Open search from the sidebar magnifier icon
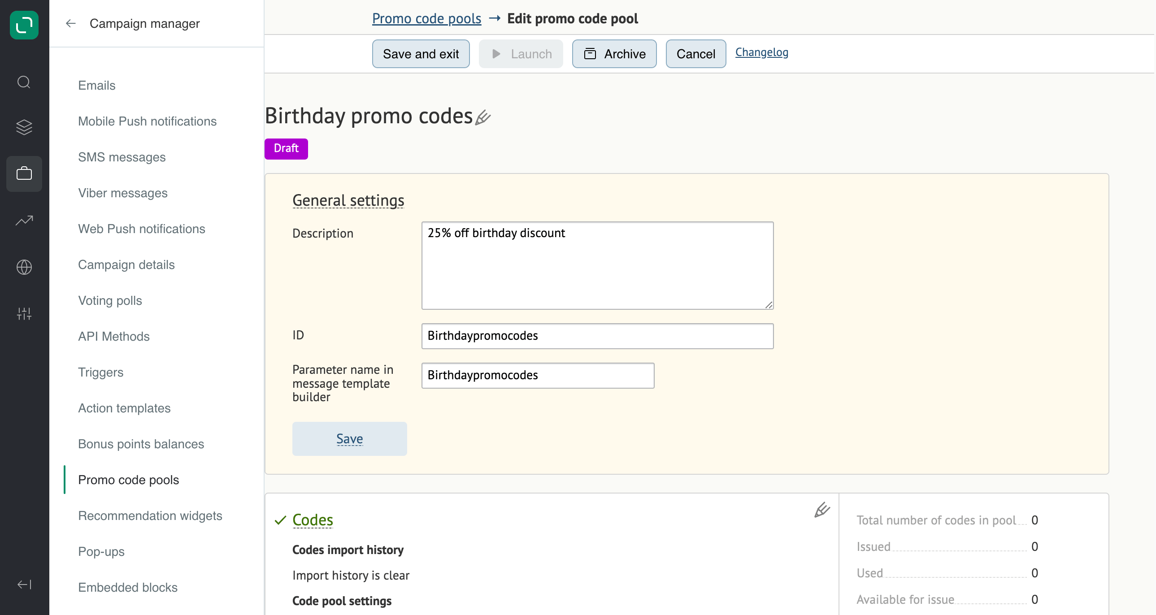Screen dimensions: 1156x615 click(24, 82)
